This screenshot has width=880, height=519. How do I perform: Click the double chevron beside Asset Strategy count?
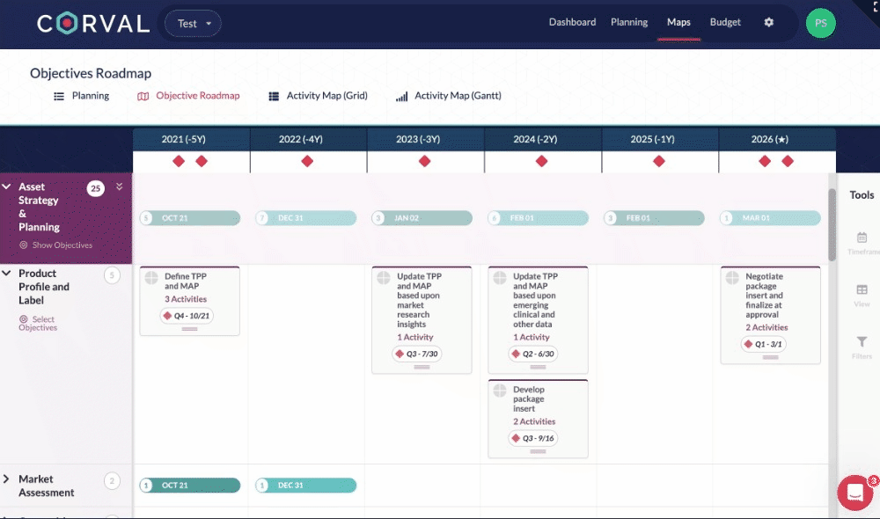click(120, 186)
